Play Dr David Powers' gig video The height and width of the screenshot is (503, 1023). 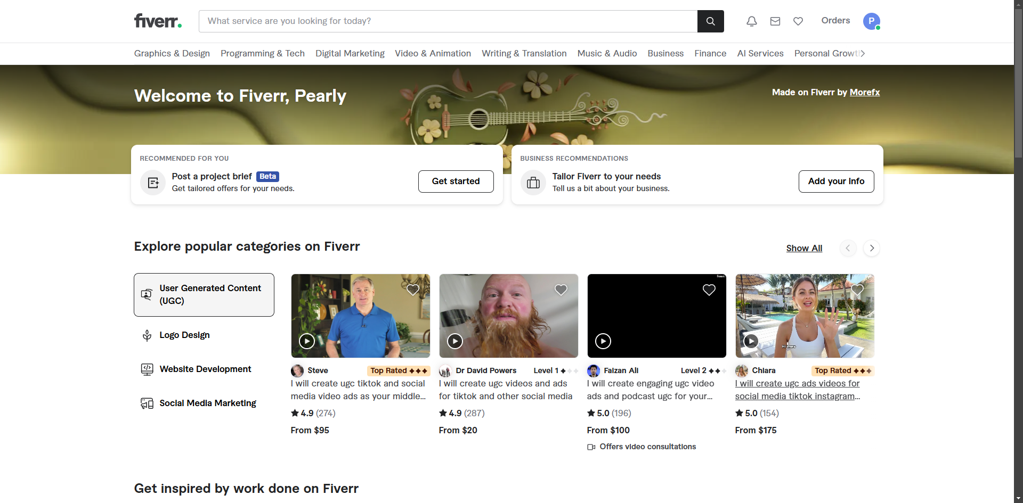[x=455, y=341]
